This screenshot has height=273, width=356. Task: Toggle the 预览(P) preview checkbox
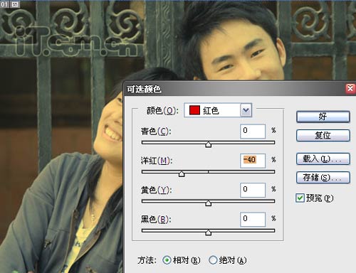300,198
